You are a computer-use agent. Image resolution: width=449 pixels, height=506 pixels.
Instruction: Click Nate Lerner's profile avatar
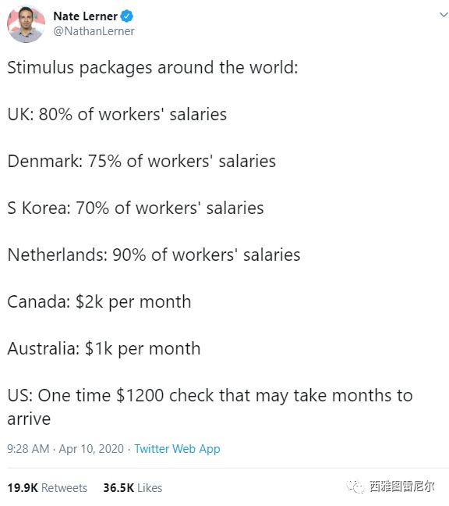(26, 24)
